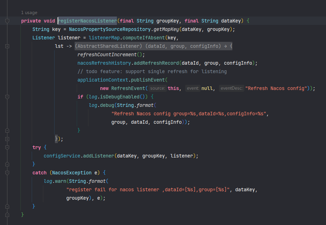This screenshot has height=225, width=326.
Task: Click the RefreshEvent constructor name
Action: (128, 89)
